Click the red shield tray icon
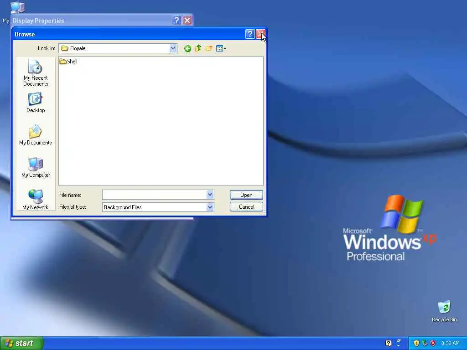The width and height of the screenshot is (467, 350). (433, 343)
